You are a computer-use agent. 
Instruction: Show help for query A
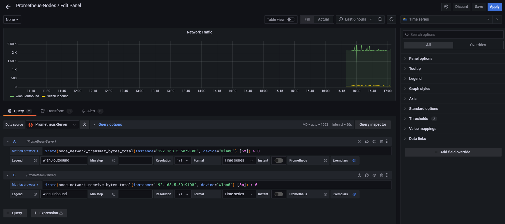[x=360, y=142]
